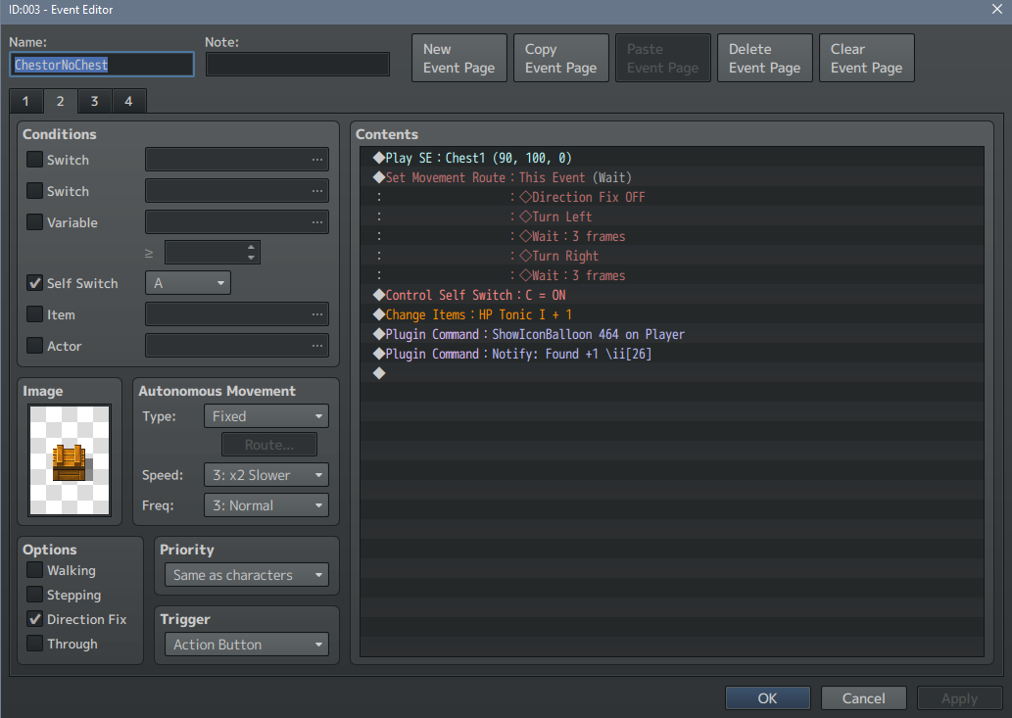
Task: Open the Trigger Action Button dropdown
Action: coord(247,645)
